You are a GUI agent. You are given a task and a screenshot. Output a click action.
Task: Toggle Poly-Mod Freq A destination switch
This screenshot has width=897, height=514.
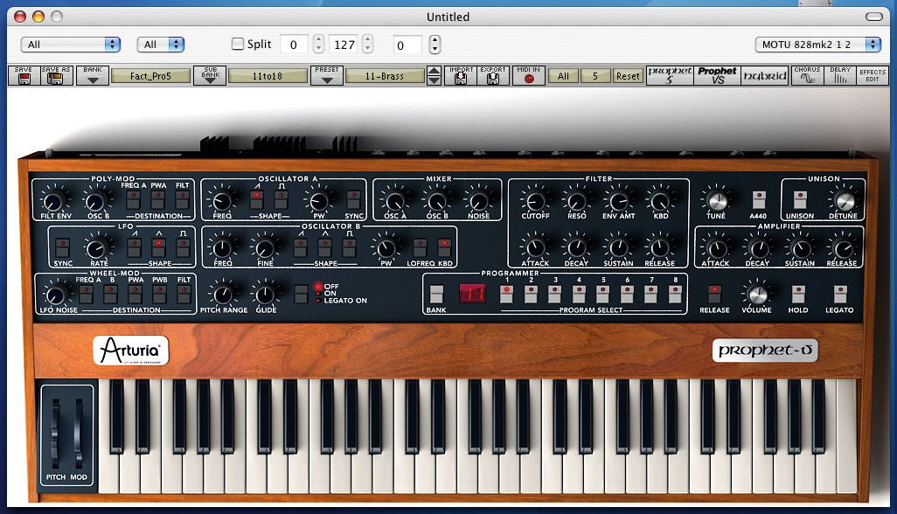click(133, 199)
